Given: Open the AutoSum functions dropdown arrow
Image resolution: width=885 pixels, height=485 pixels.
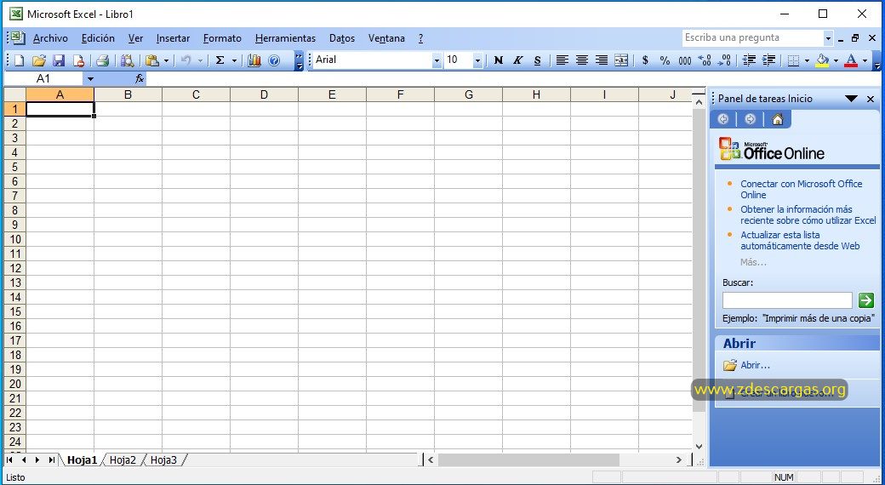Looking at the screenshot, I should [x=234, y=60].
